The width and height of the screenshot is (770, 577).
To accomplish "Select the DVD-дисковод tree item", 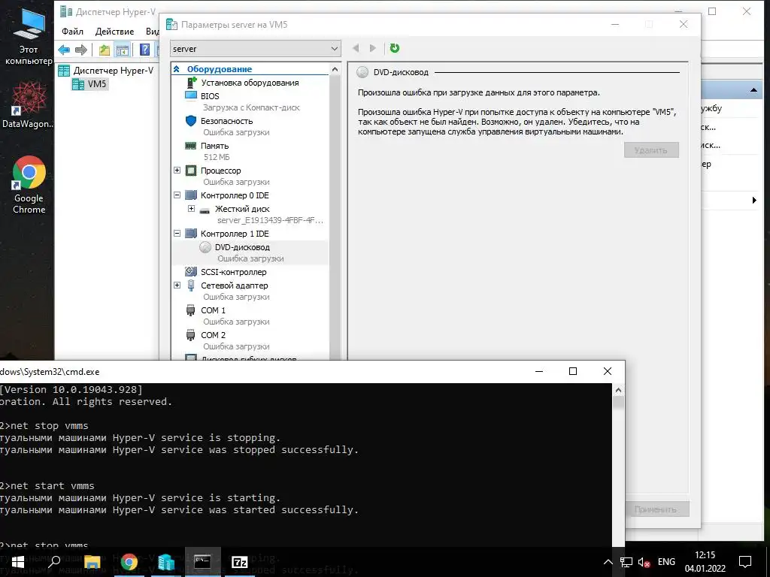I will point(242,247).
